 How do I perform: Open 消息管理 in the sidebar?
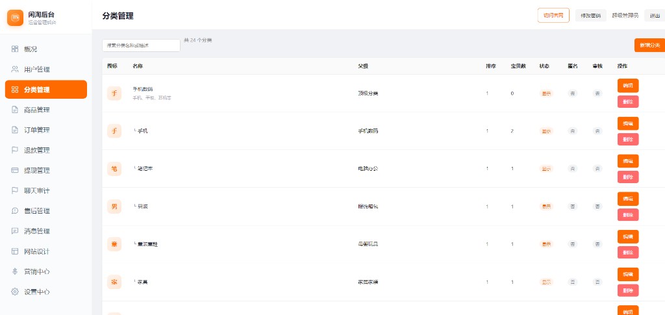(x=46, y=231)
